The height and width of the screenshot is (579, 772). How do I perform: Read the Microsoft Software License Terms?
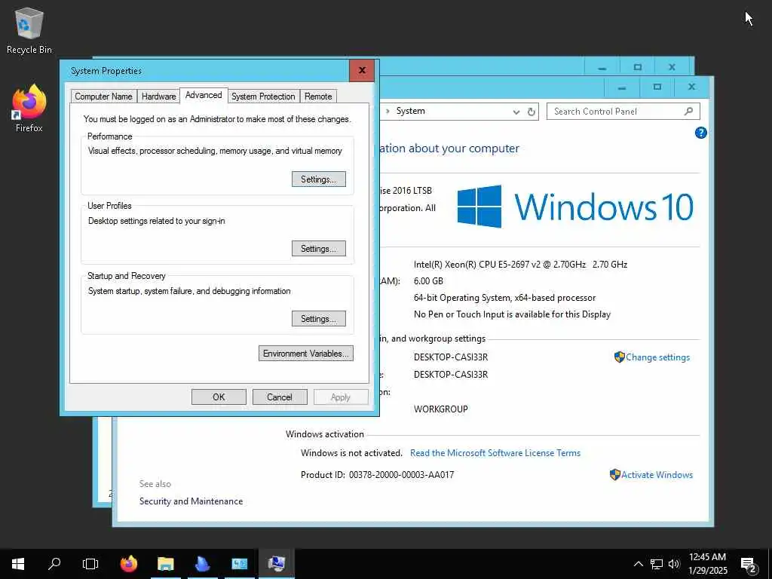pyautogui.click(x=495, y=453)
